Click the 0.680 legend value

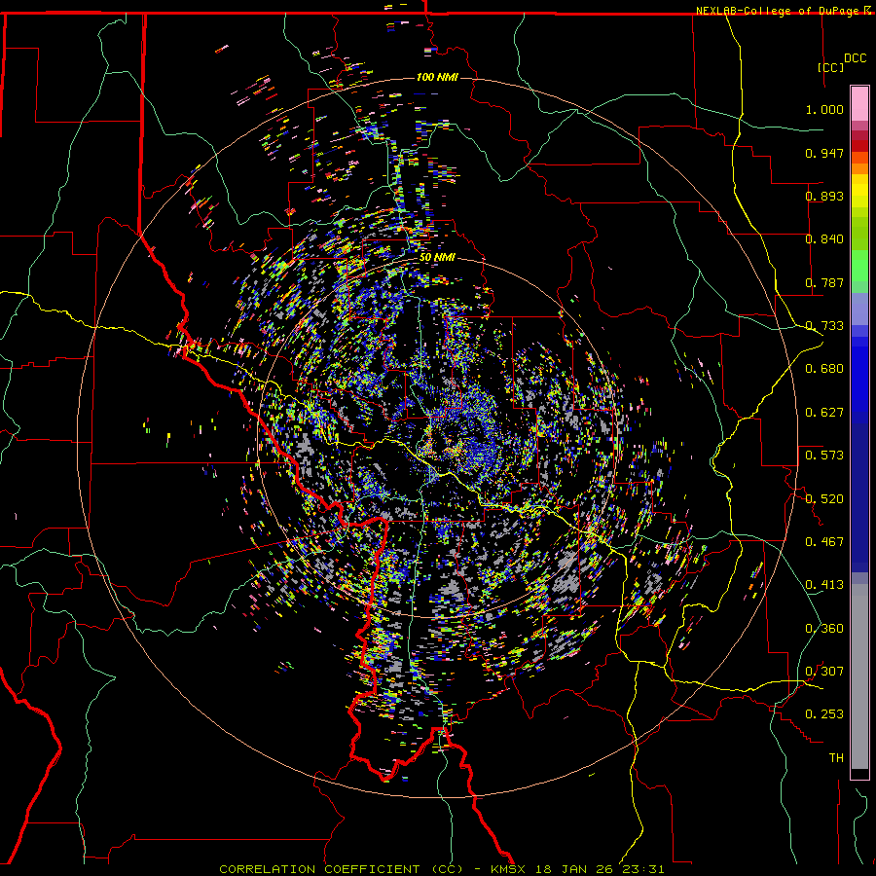coord(824,369)
